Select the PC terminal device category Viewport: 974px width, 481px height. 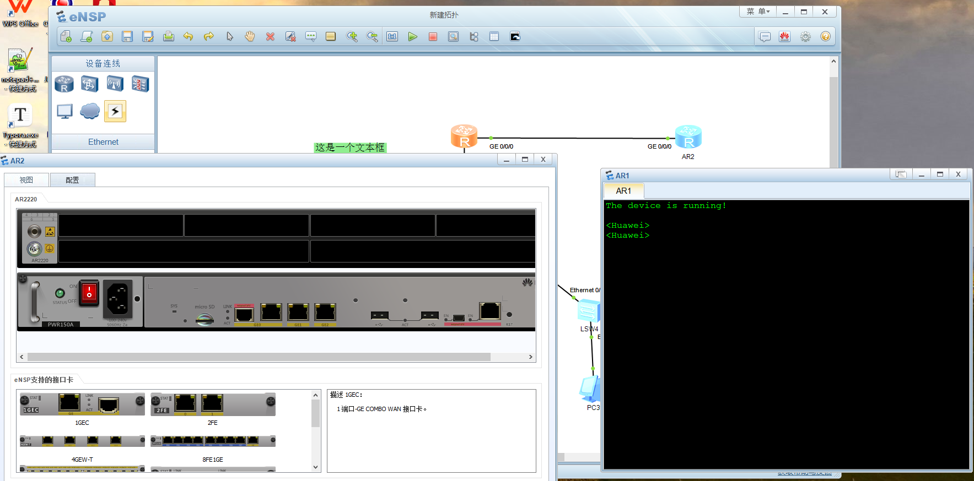[x=64, y=111]
